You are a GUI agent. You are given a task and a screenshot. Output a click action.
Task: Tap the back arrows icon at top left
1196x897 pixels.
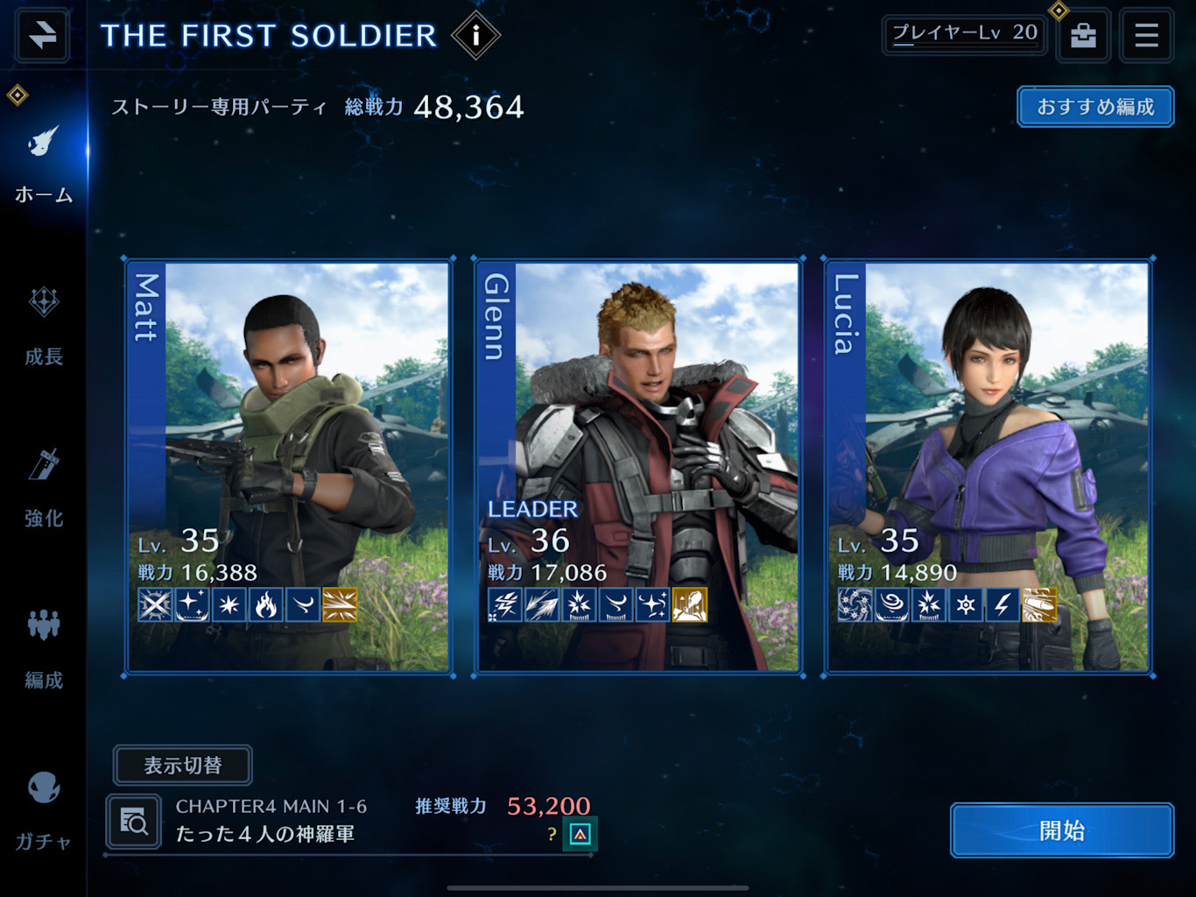point(42,35)
